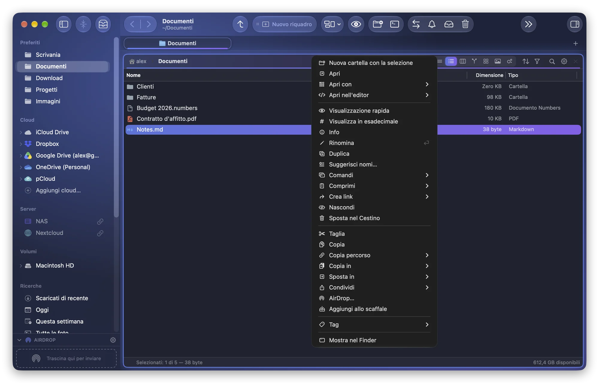Switch to column view mode
The image size is (599, 383).
[x=462, y=61]
